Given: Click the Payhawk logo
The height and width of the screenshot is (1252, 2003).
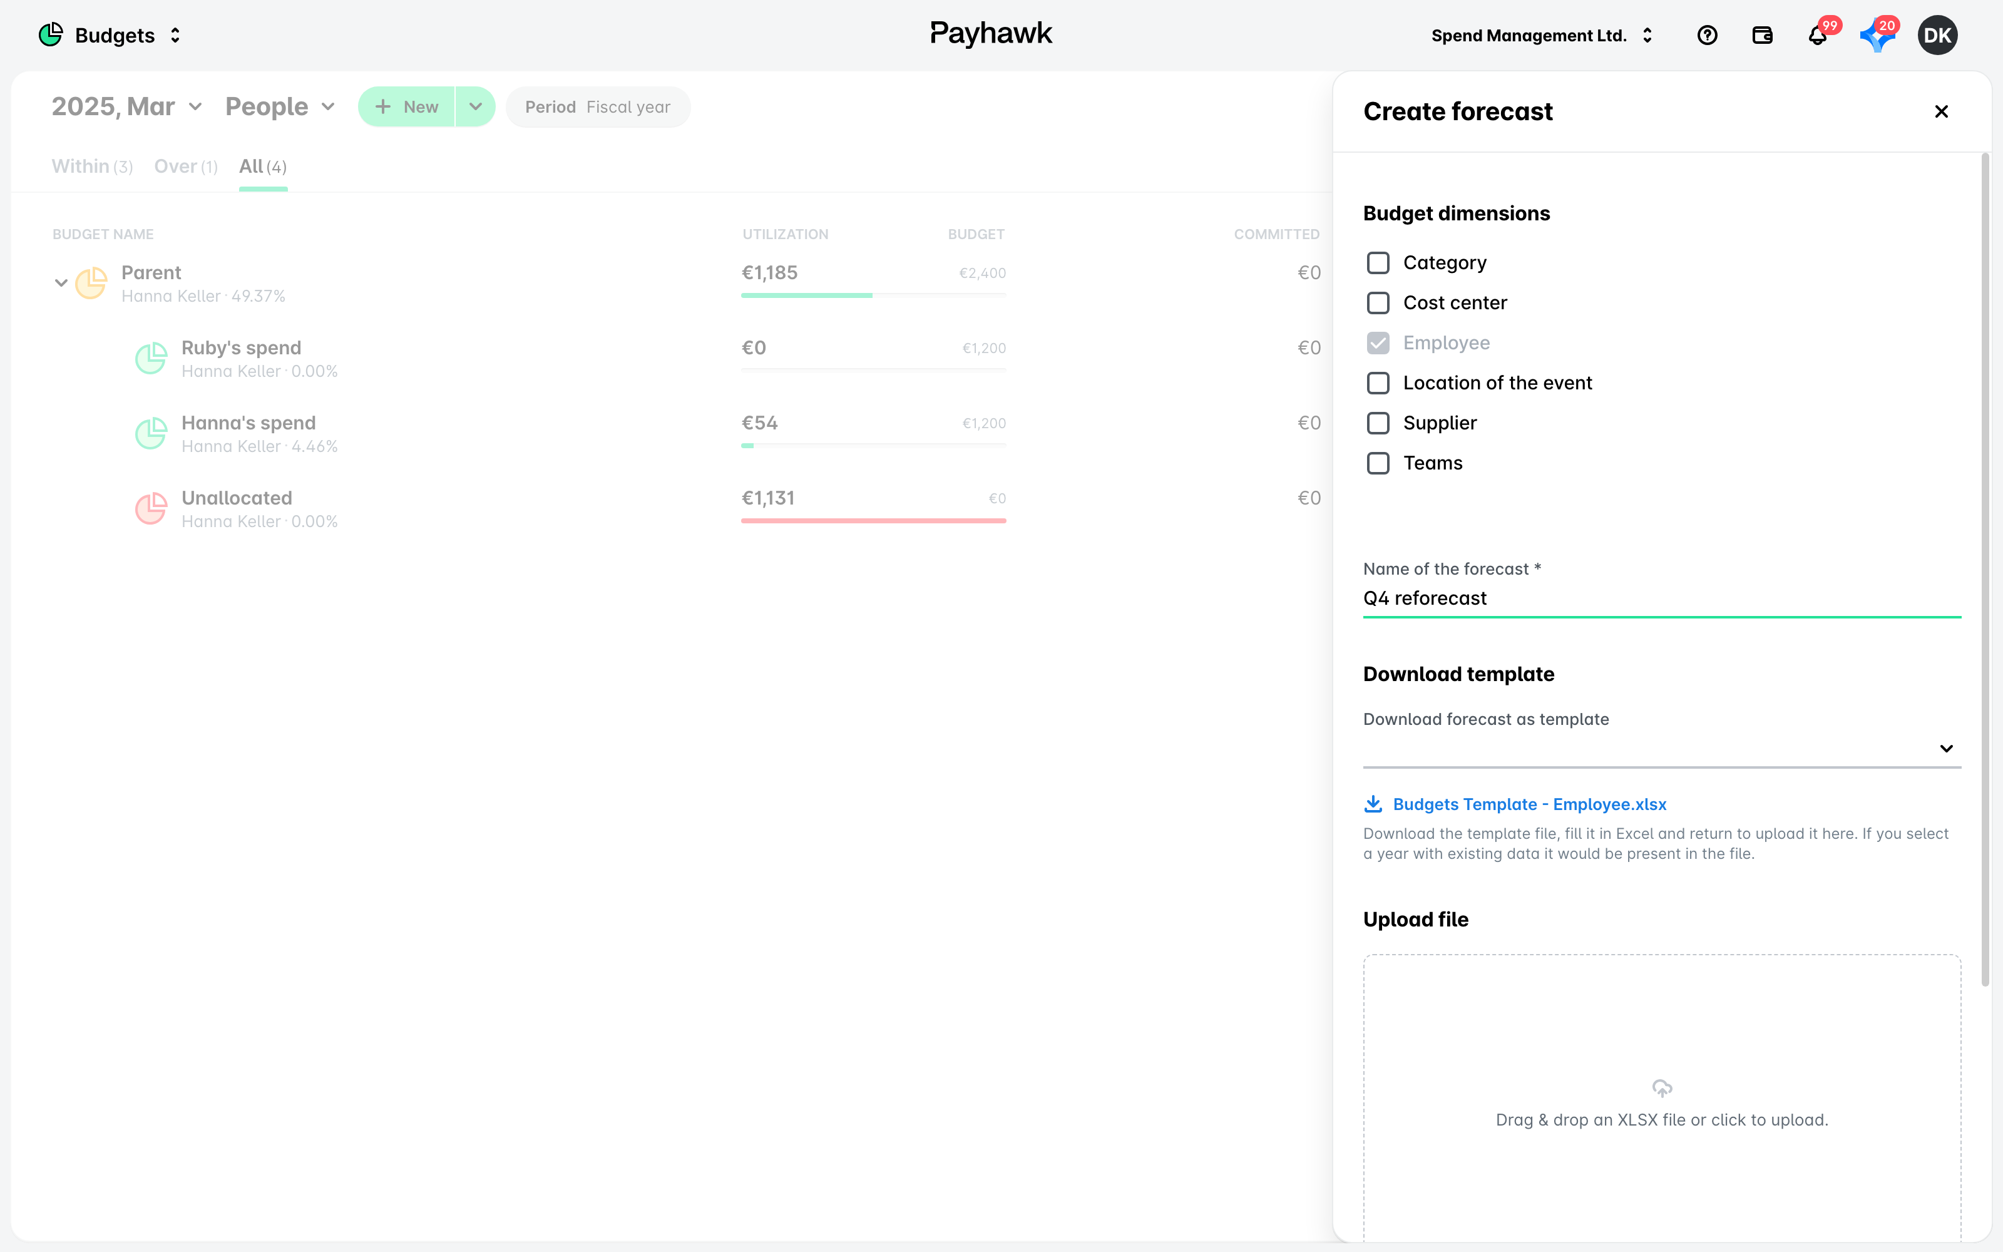Looking at the screenshot, I should coord(991,34).
